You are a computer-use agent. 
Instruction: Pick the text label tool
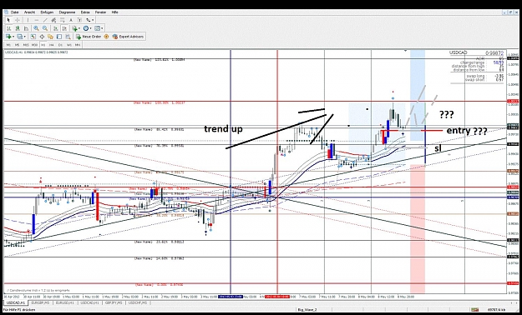[79, 20]
